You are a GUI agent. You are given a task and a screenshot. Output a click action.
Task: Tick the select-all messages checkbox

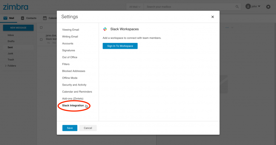tap(41, 27)
